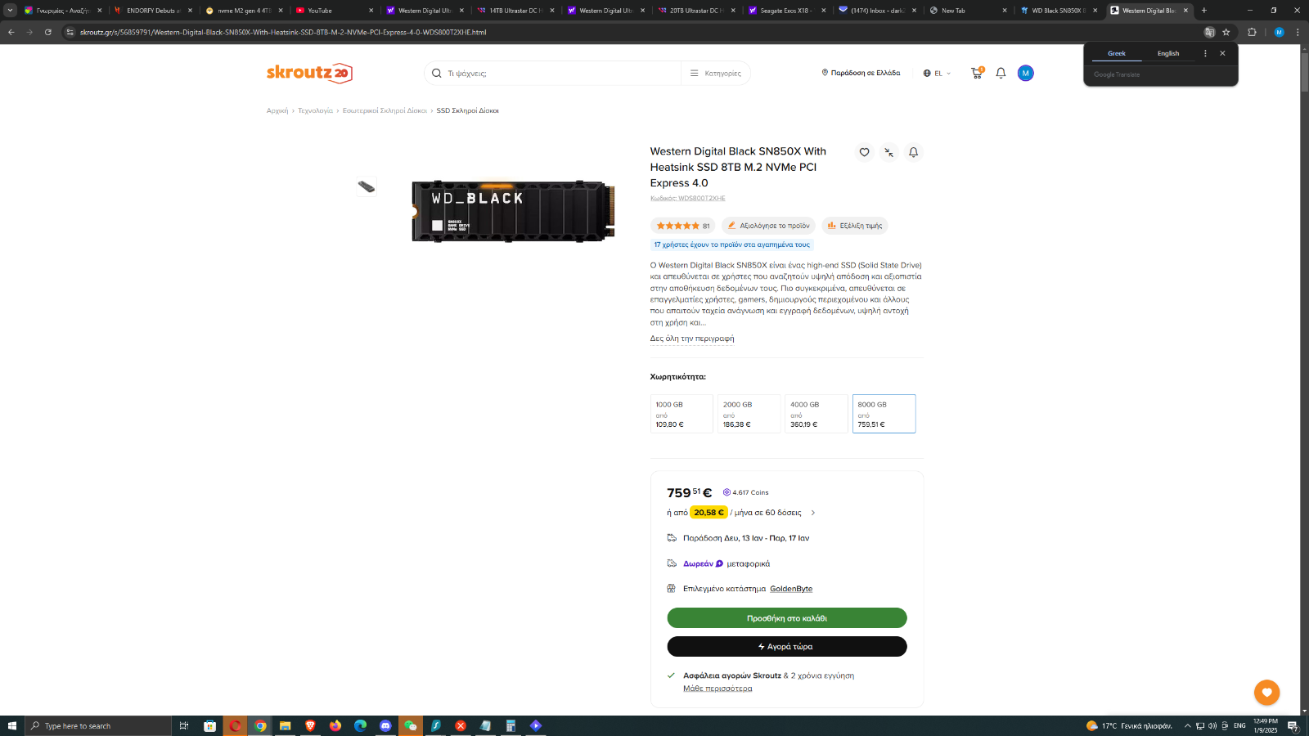The image size is (1309, 736).
Task: Click the volume icon in system tray
Action: tap(1212, 725)
